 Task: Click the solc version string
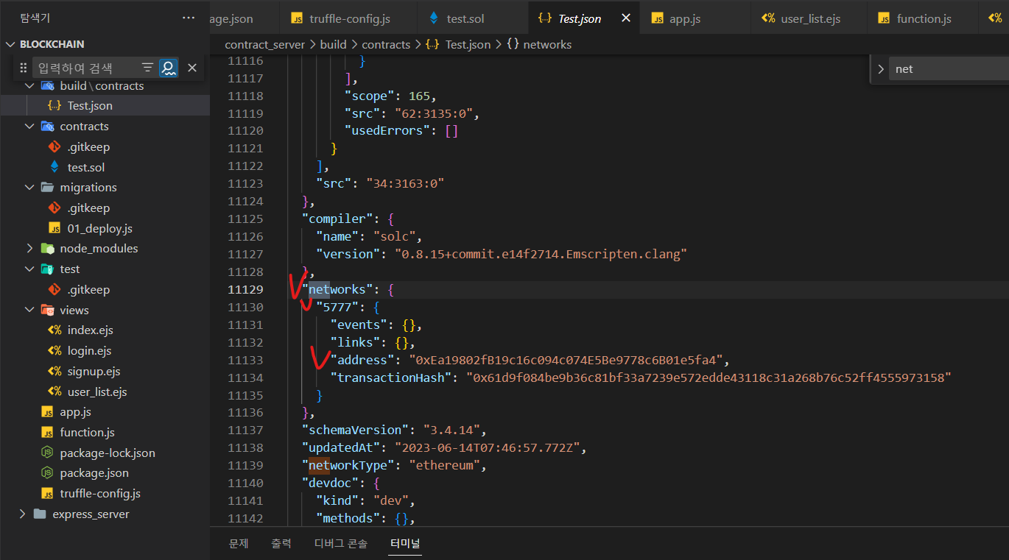[540, 254]
